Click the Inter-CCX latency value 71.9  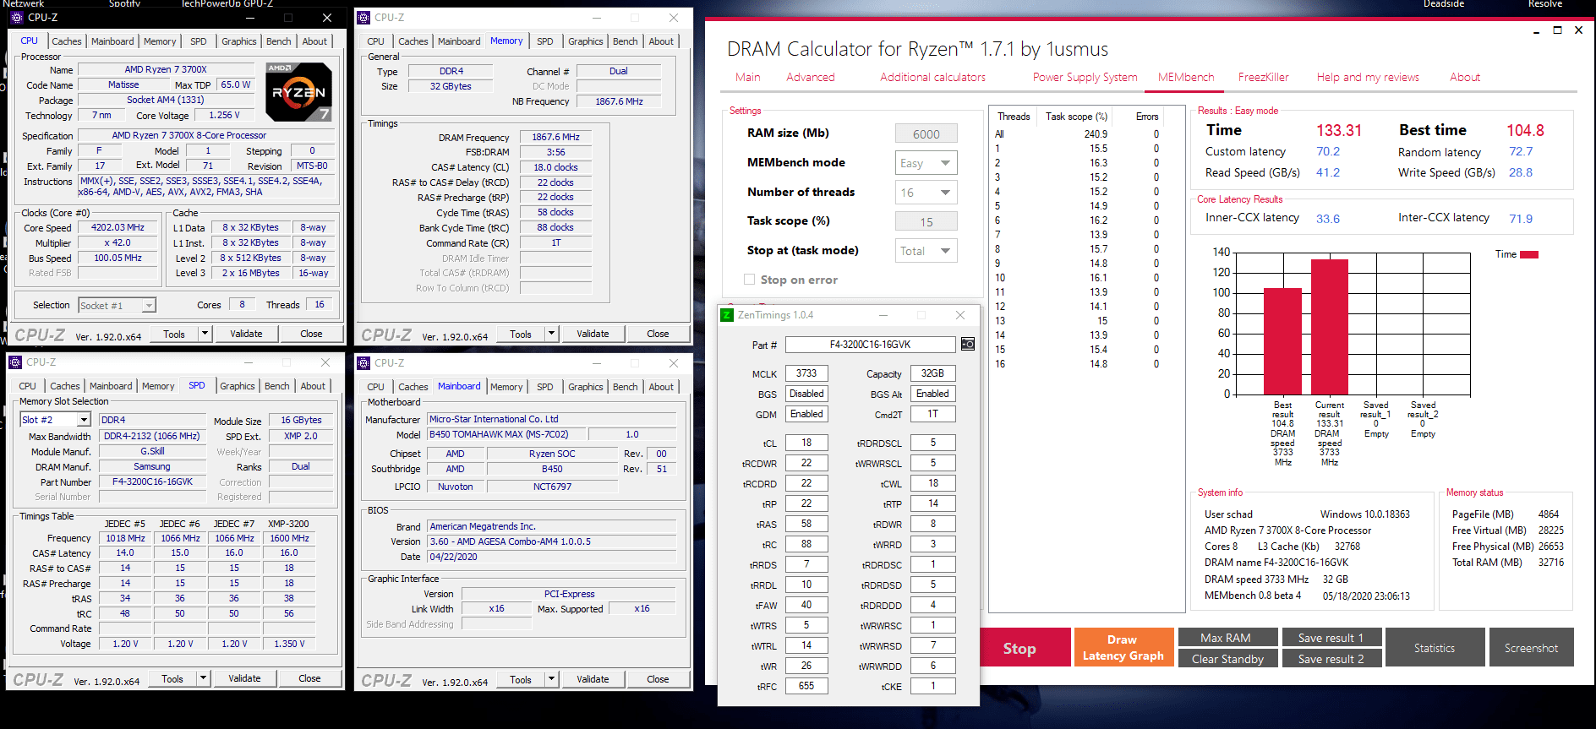pos(1521,219)
